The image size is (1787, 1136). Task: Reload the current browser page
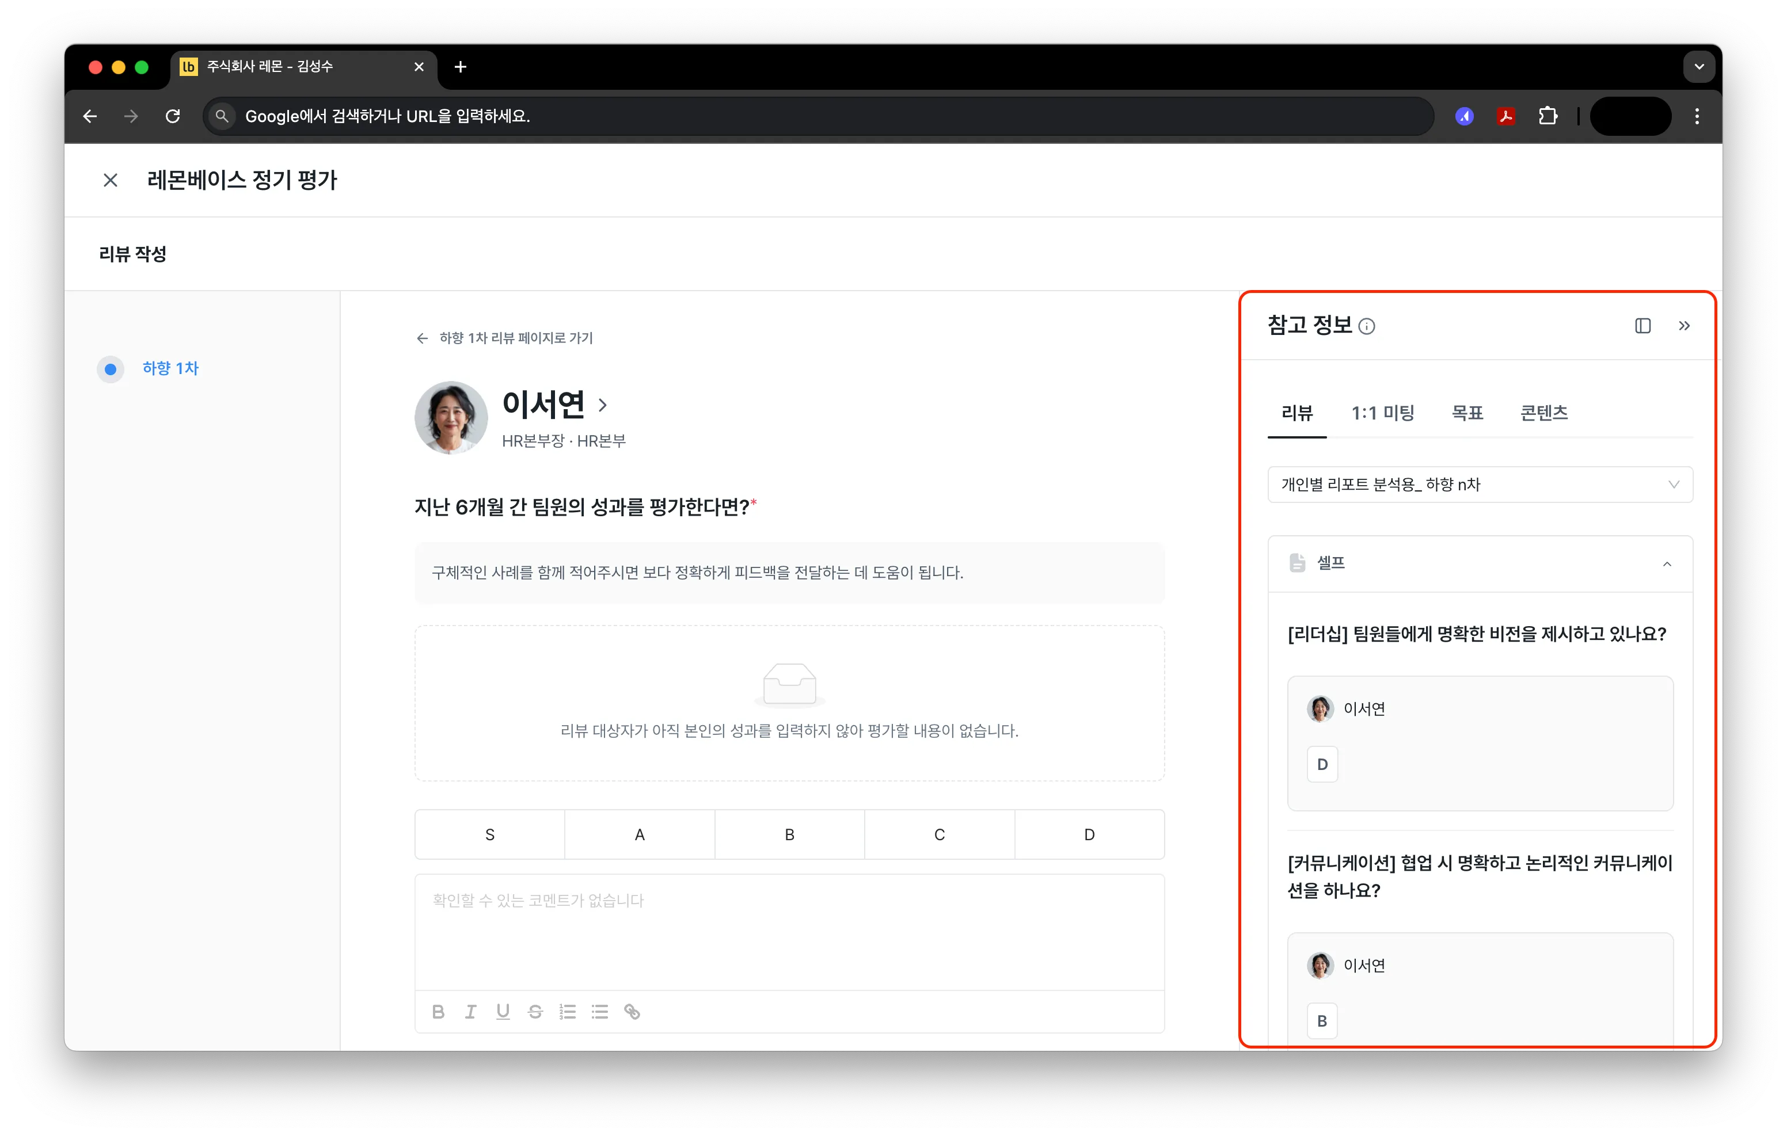(x=173, y=116)
